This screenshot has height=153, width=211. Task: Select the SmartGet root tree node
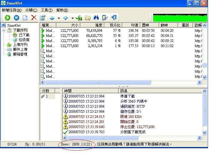coord(14,25)
